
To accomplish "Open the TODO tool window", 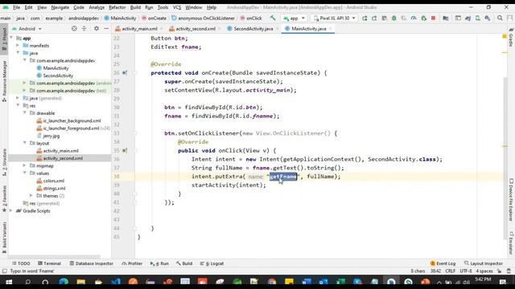I will point(21,263).
